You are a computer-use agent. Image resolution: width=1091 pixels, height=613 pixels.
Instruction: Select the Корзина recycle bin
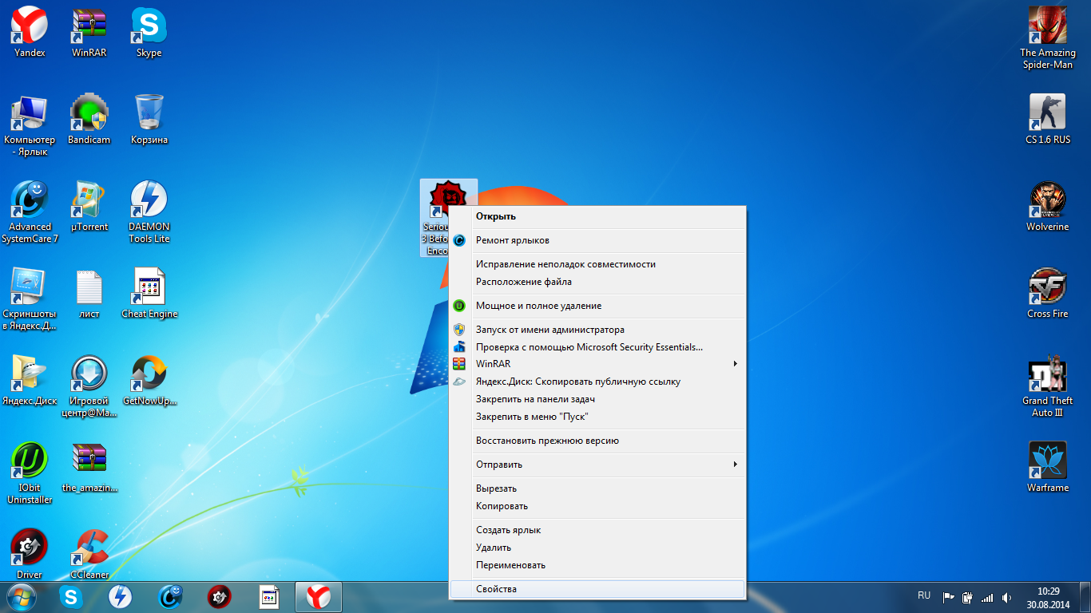149,120
